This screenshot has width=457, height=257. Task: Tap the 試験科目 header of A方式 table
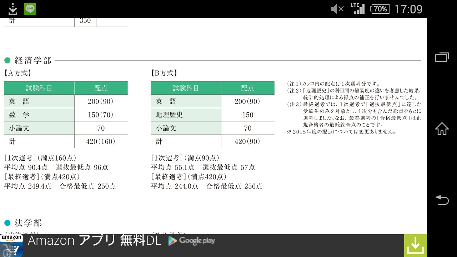39,88
